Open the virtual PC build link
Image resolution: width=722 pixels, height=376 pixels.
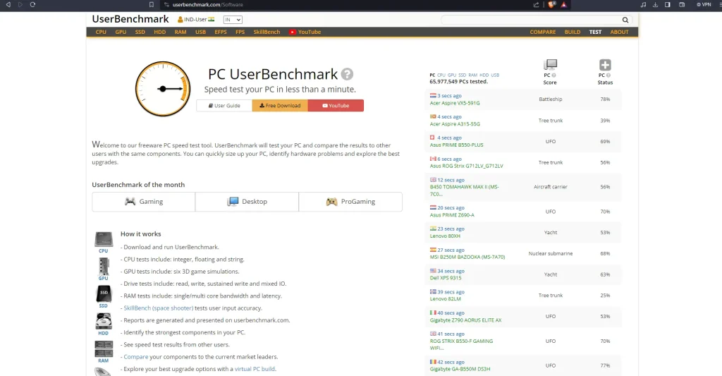pyautogui.click(x=255, y=369)
